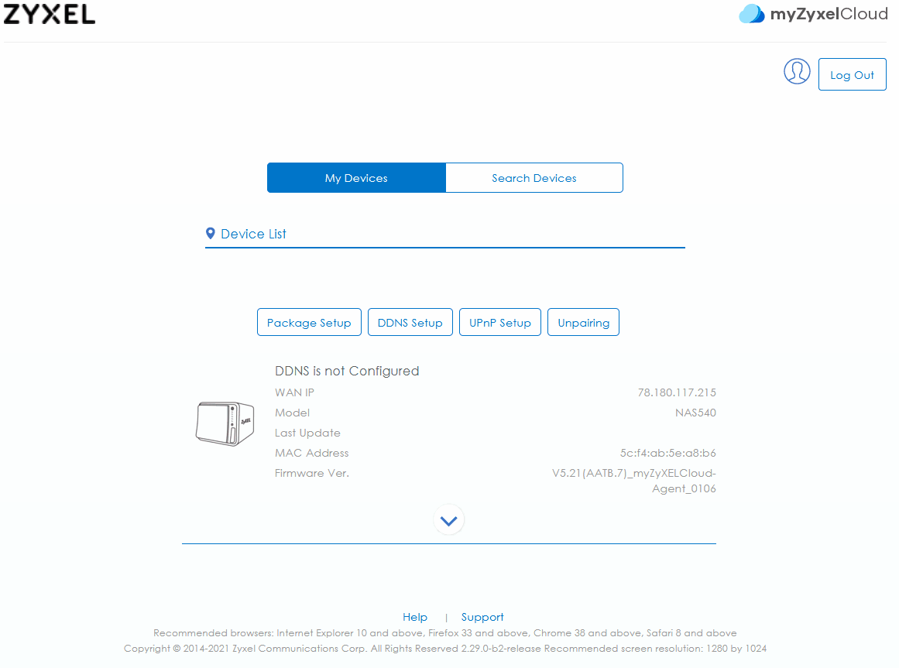Open Package Setup
This screenshot has width=899, height=668.
309,323
